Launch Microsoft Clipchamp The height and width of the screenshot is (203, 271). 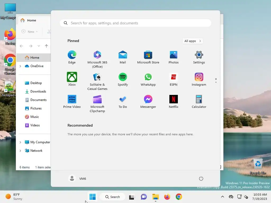(97, 104)
